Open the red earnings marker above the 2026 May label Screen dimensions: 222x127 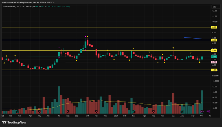[154, 112]
